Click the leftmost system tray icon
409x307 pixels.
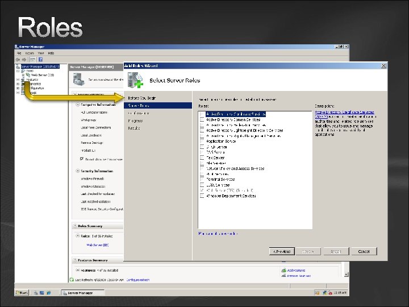pyautogui.click(x=317, y=293)
